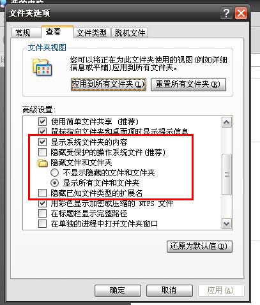Viewport: 260px width, 305px height.
Task: Click 应用到所有文件夹 button
Action: (109, 84)
